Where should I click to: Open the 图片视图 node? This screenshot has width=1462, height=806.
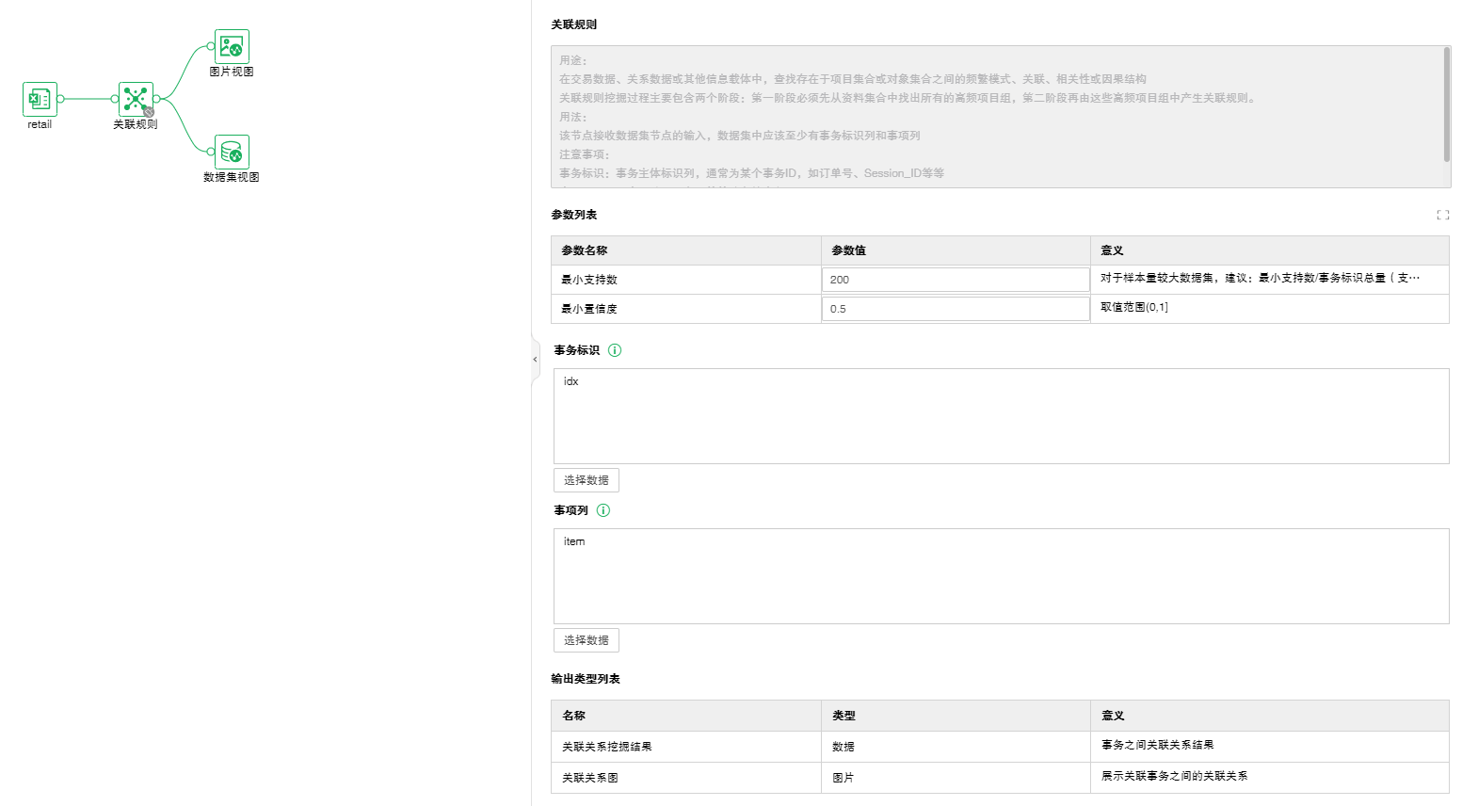click(232, 46)
